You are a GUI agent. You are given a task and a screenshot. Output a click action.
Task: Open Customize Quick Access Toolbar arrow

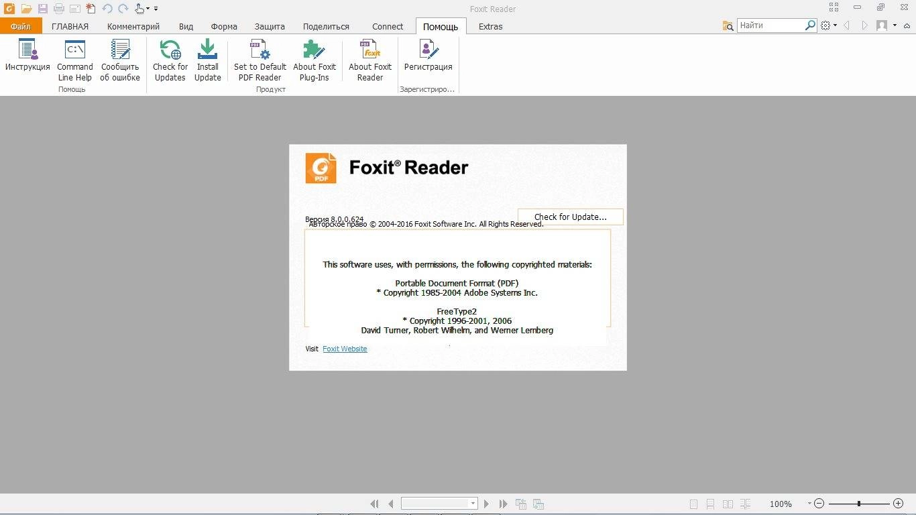coord(156,9)
